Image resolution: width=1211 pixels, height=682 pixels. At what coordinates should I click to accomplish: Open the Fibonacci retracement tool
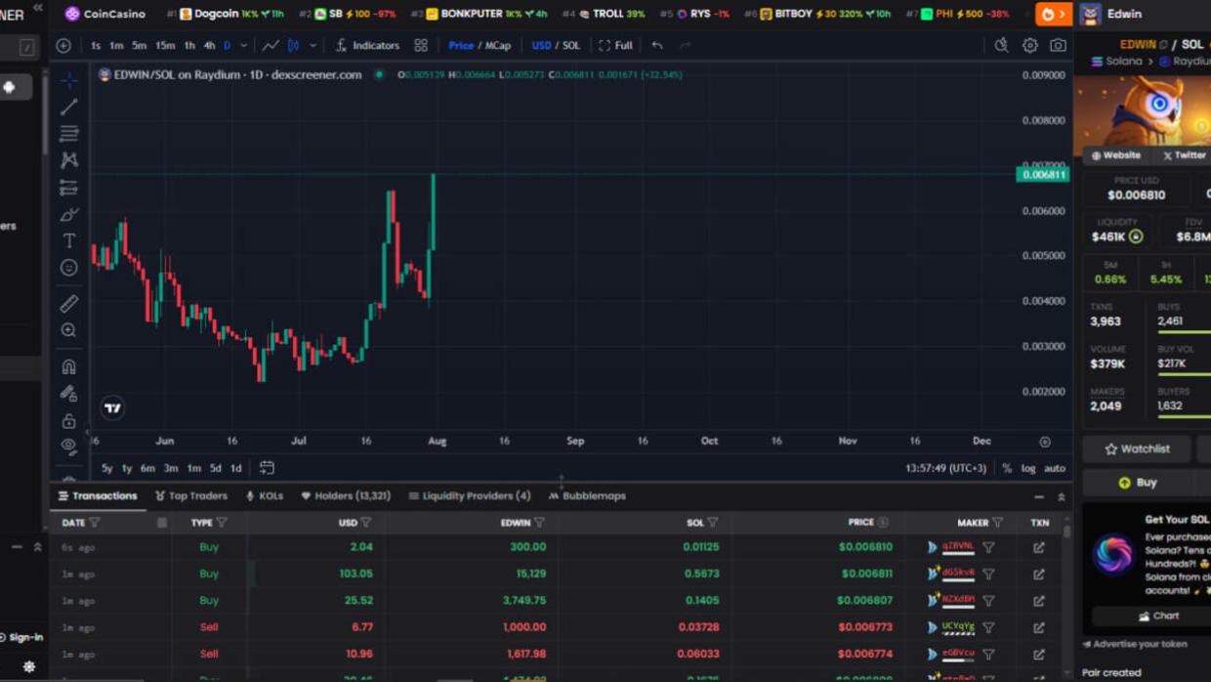point(68,133)
